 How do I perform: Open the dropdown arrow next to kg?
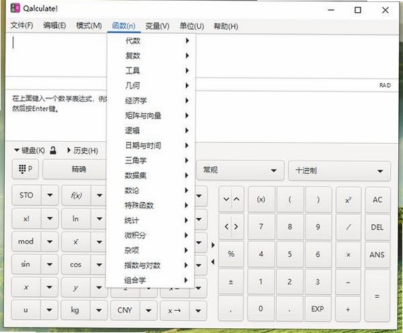tap(99, 310)
